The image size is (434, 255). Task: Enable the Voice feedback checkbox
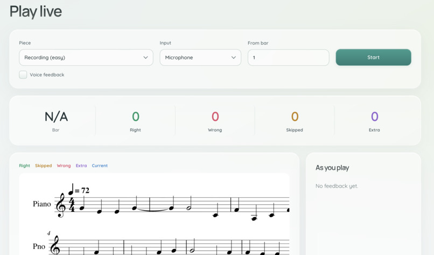click(23, 74)
